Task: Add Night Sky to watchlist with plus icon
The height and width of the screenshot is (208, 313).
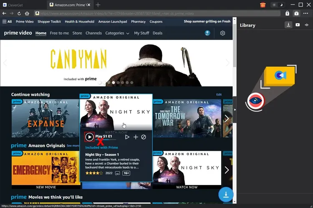Action: click(x=136, y=137)
